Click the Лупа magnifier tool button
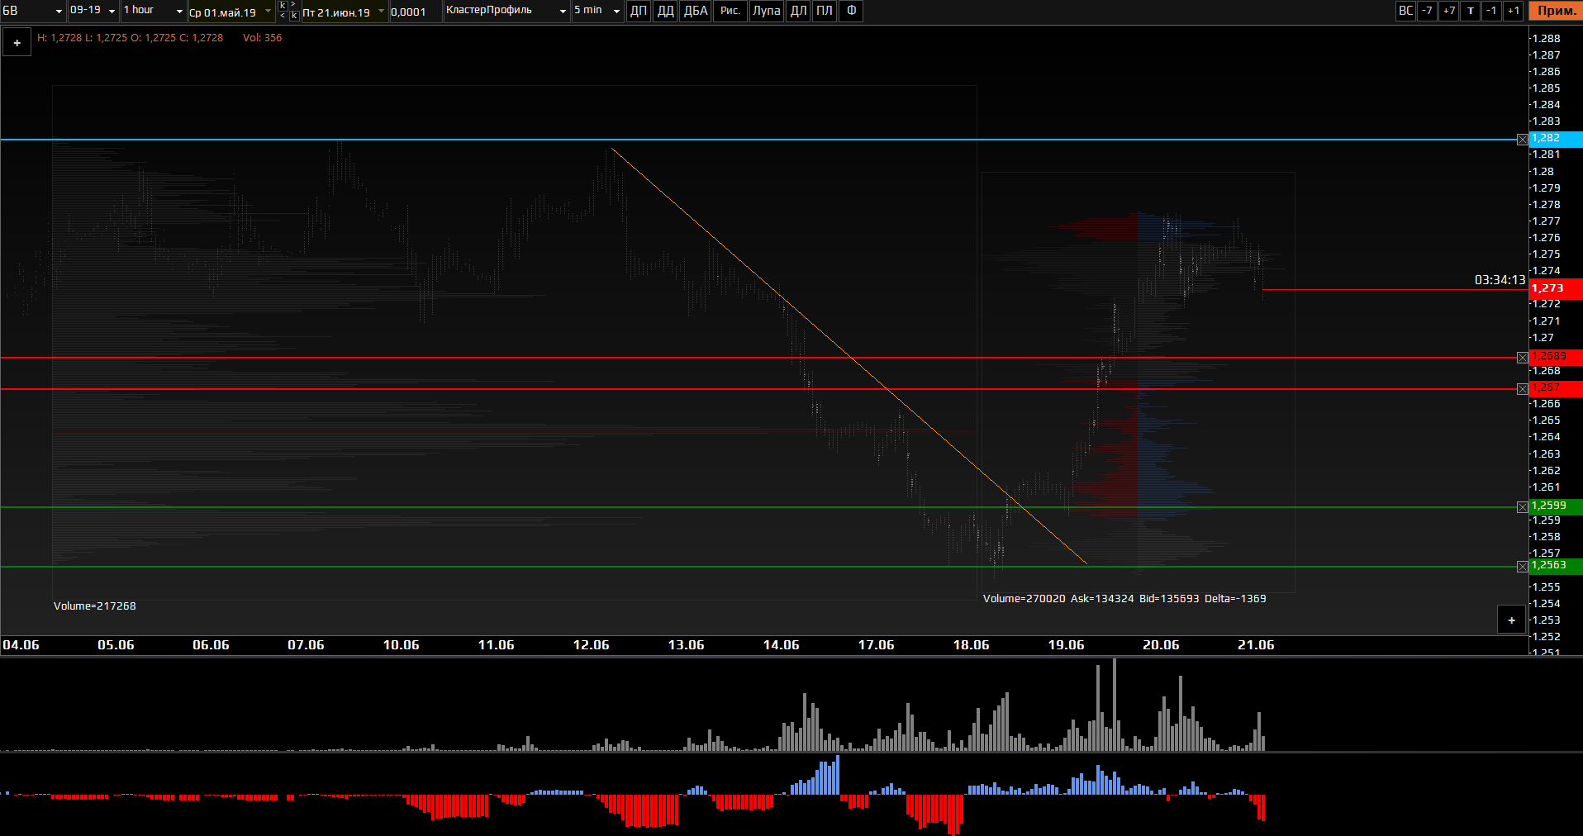This screenshot has height=836, width=1583. click(x=766, y=11)
